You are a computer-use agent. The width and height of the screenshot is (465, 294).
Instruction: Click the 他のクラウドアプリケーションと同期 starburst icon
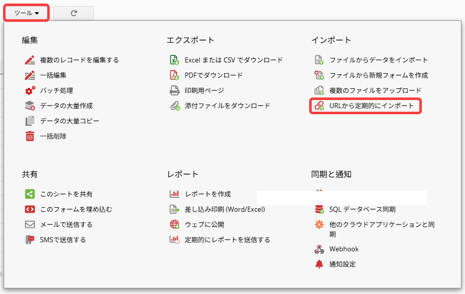coord(319,224)
